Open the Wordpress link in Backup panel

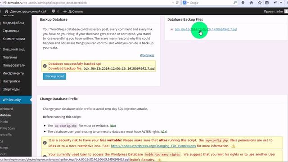tap(147, 55)
